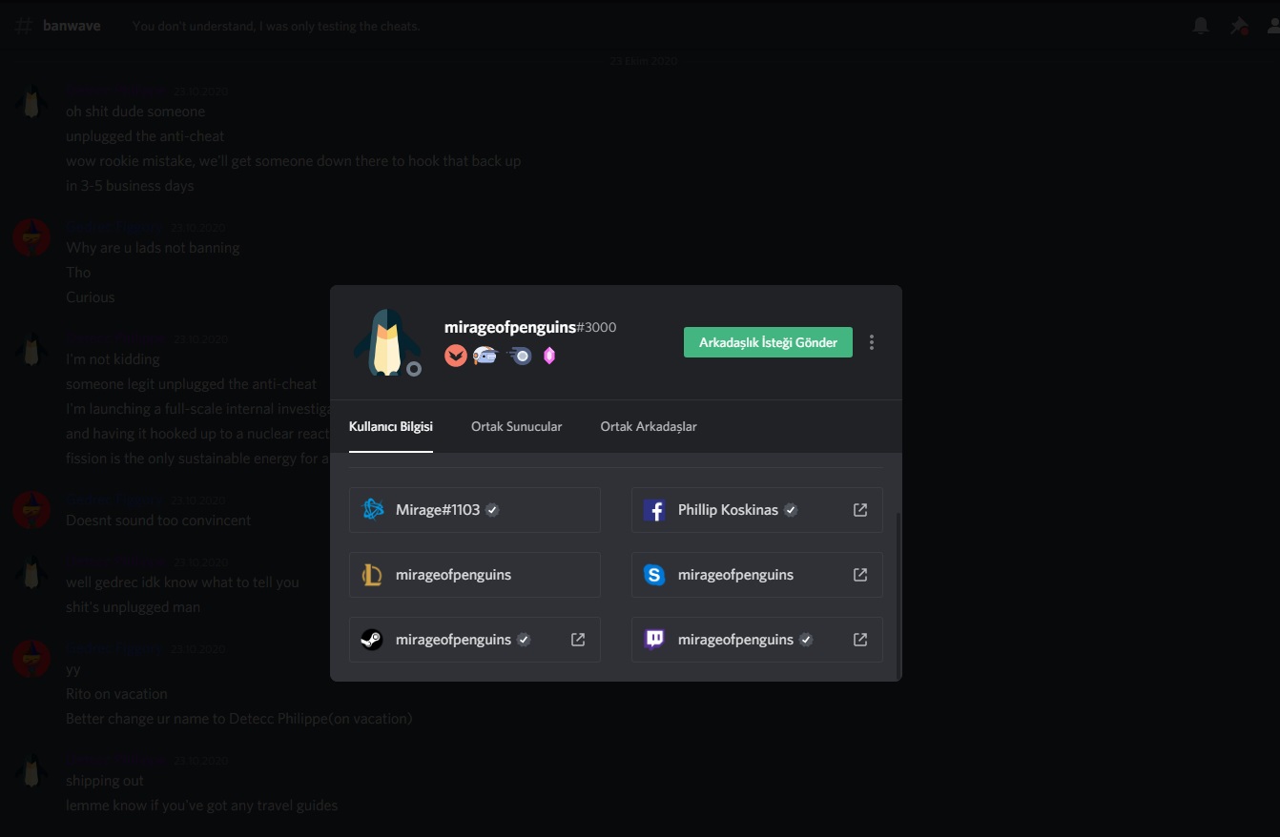This screenshot has height=837, width=1280.
Task: Click the Twitch connection icon
Action: [654, 640]
